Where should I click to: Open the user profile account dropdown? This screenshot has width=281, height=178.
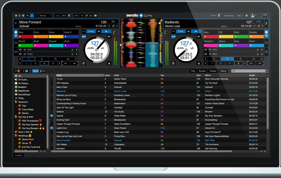click(x=253, y=15)
